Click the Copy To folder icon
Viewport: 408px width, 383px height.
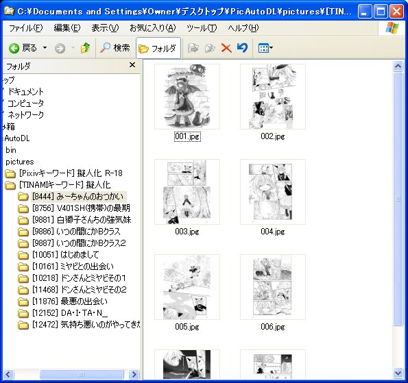click(210, 48)
